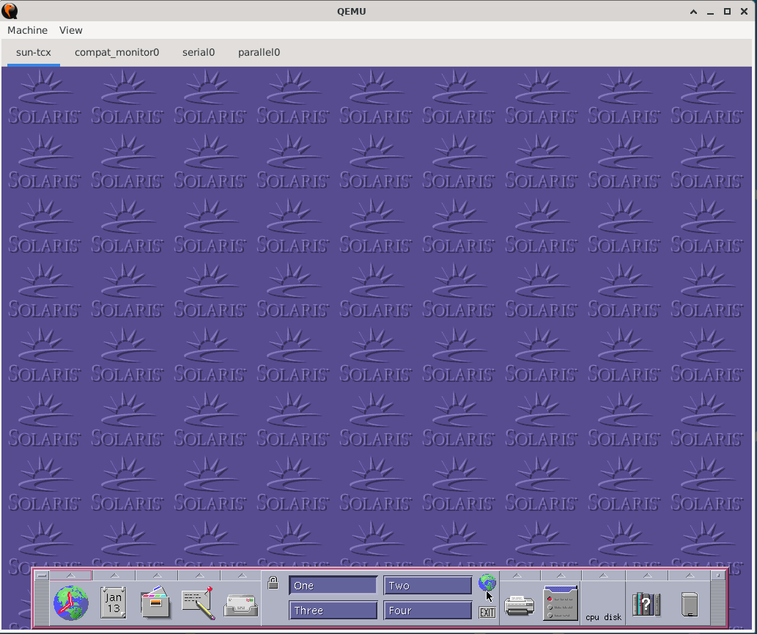Image resolution: width=757 pixels, height=634 pixels.
Task: Open Help Manager bookshelf icon
Action: coord(646,605)
